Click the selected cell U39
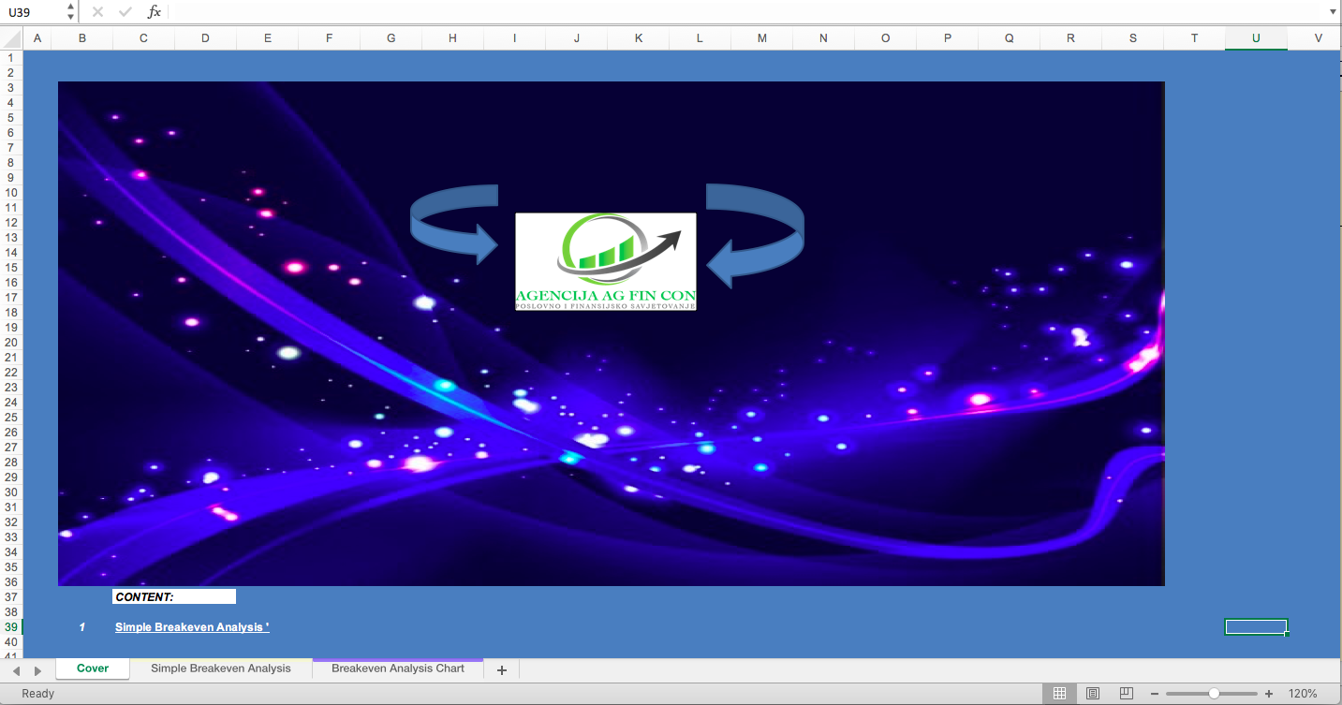This screenshot has height=705, width=1342. (1256, 626)
